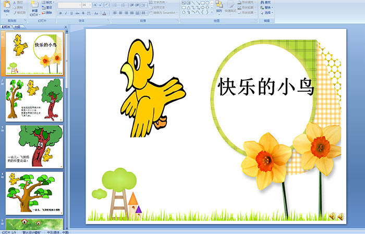Open the Replace (替换) dropdown

[267, 7]
